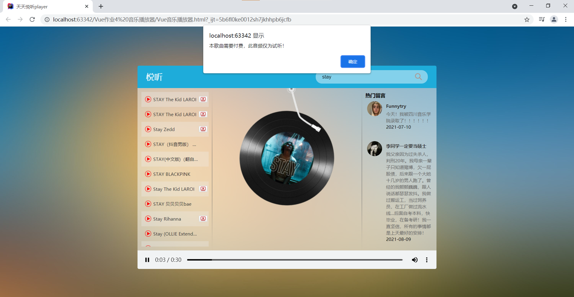The width and height of the screenshot is (574, 297).
Task: Click the 悦听 logo text in the header
Action: 154,77
